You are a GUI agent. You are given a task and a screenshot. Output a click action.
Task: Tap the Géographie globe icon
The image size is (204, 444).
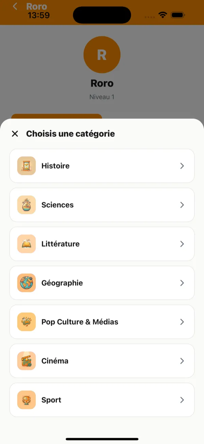point(27,283)
